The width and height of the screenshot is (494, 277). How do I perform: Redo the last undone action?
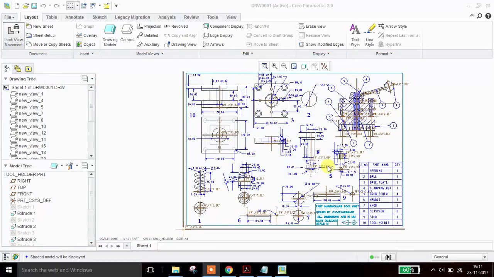pyautogui.click(x=57, y=6)
